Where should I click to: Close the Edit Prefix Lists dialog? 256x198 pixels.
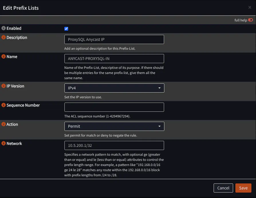(x=250, y=7)
